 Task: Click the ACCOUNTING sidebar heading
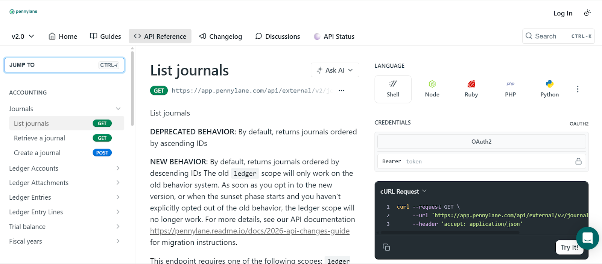pyautogui.click(x=28, y=93)
